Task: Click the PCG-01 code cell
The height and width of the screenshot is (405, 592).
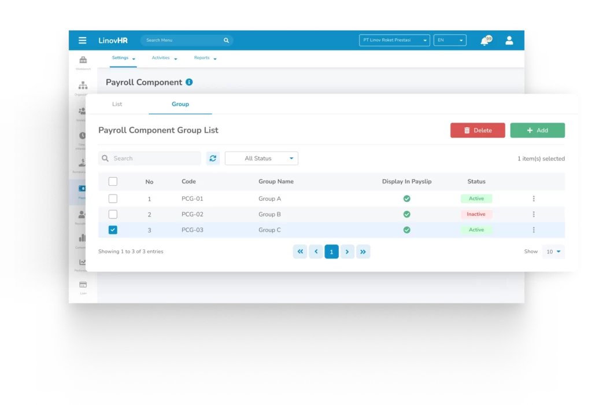Action: coord(192,198)
